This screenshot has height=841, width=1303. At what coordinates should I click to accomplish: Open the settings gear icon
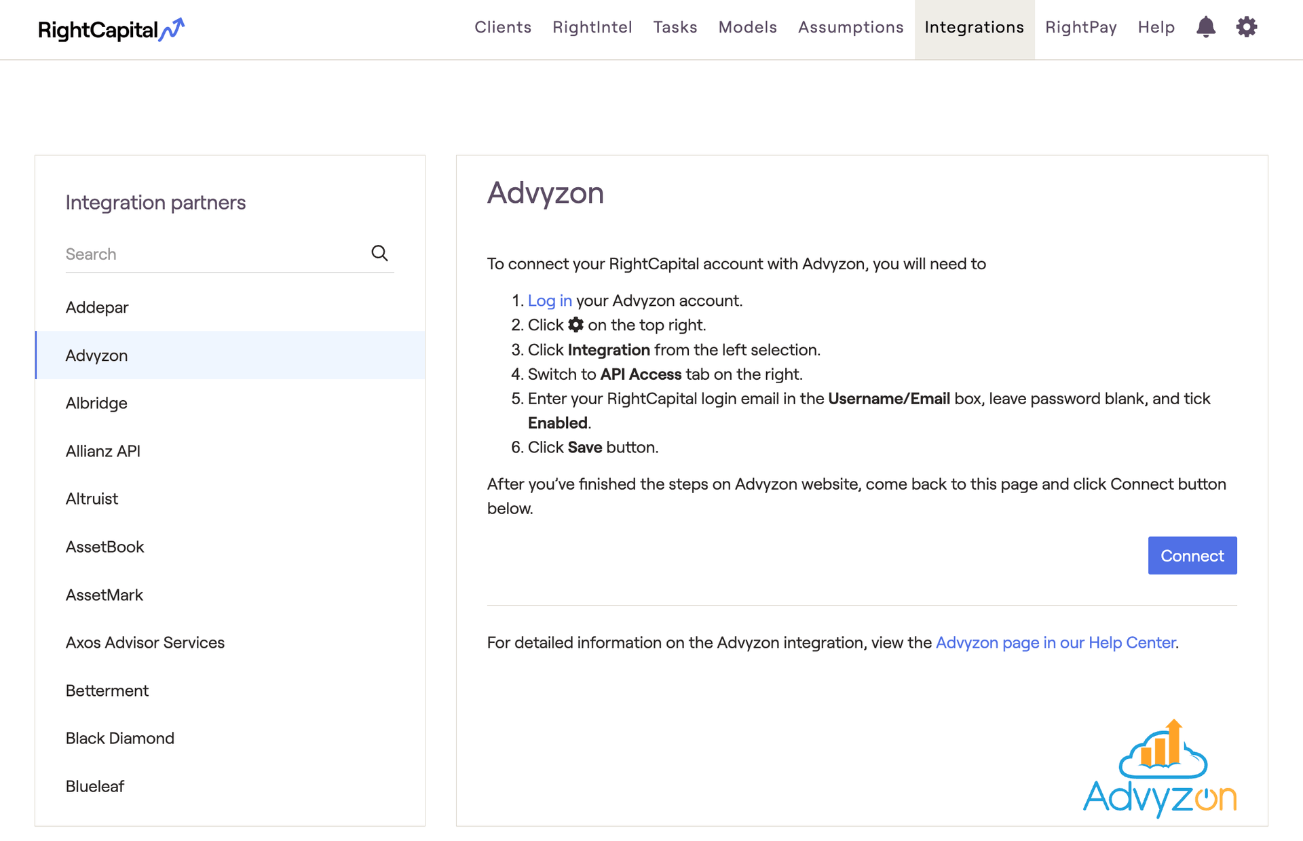click(1246, 27)
